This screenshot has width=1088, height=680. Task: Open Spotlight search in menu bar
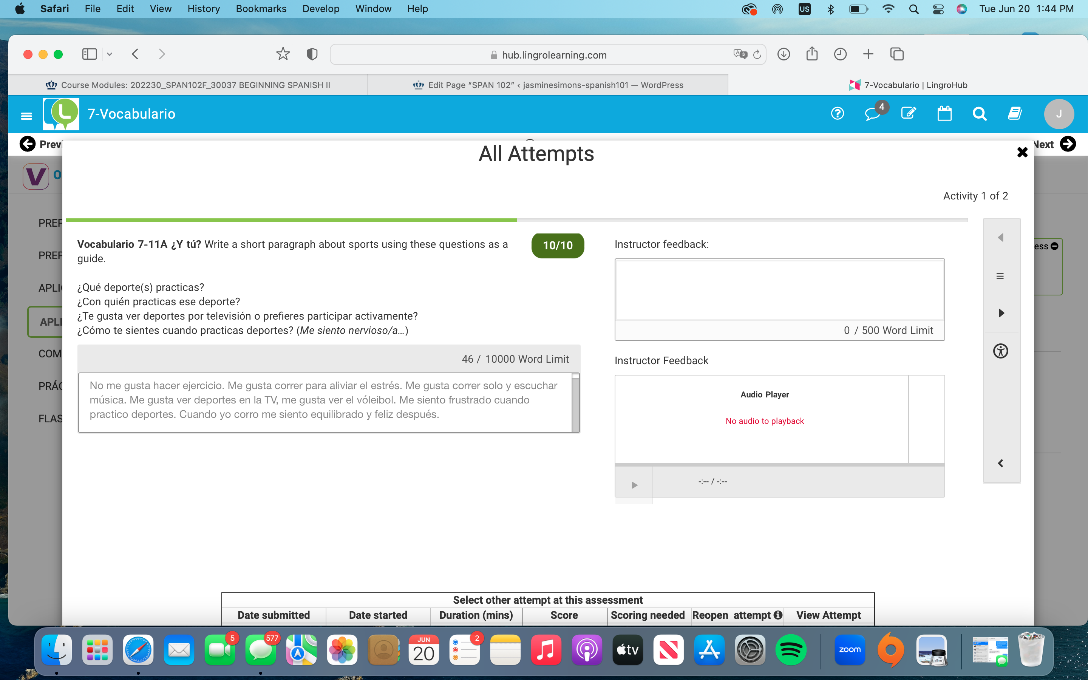click(913, 9)
